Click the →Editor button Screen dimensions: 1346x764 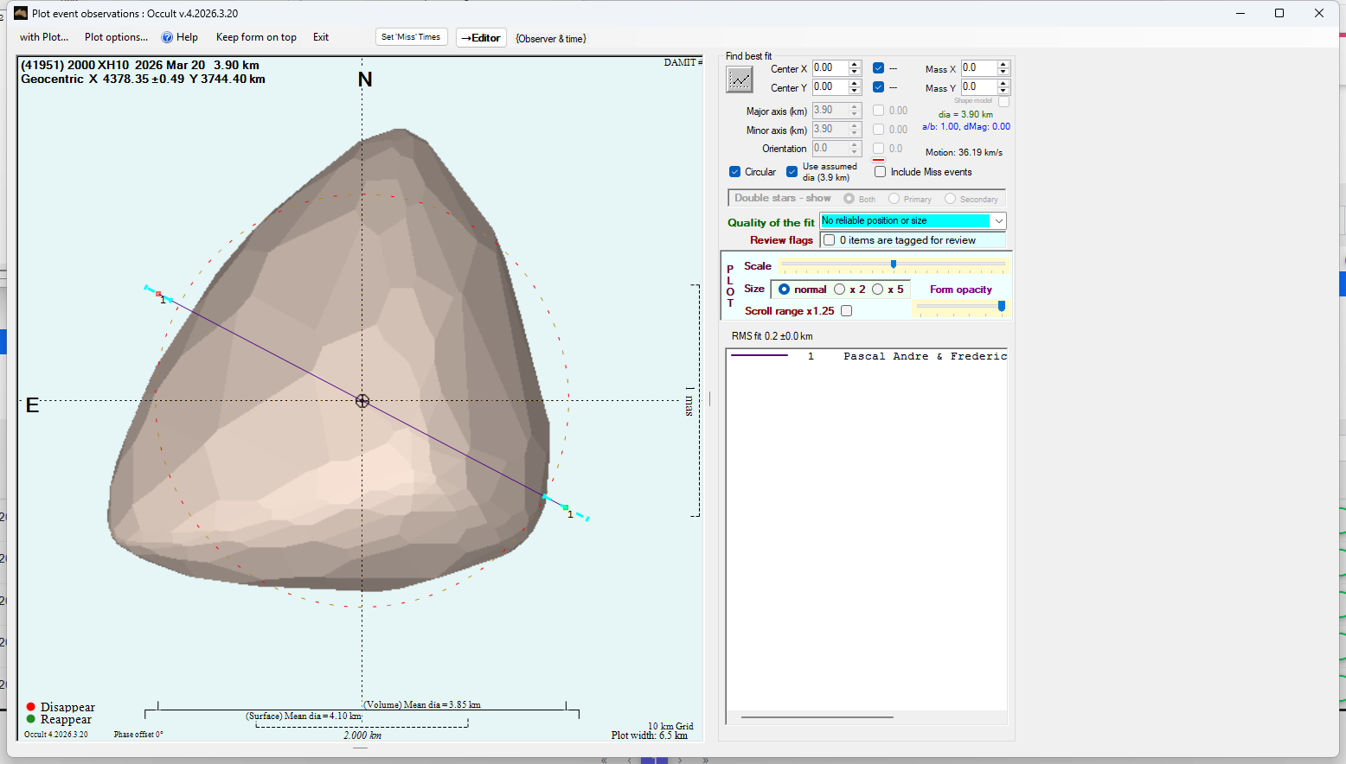coord(481,38)
